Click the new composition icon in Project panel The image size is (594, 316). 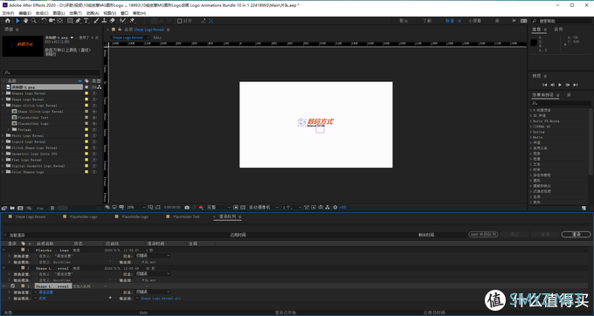[x=20, y=208]
